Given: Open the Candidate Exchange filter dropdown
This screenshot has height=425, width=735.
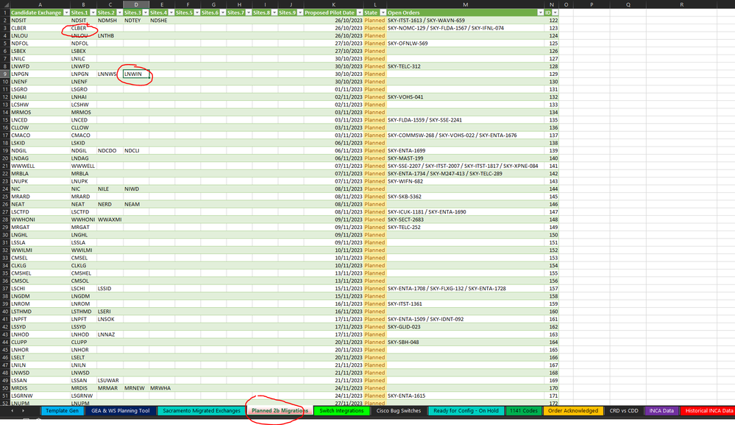Looking at the screenshot, I should pyautogui.click(x=66, y=13).
